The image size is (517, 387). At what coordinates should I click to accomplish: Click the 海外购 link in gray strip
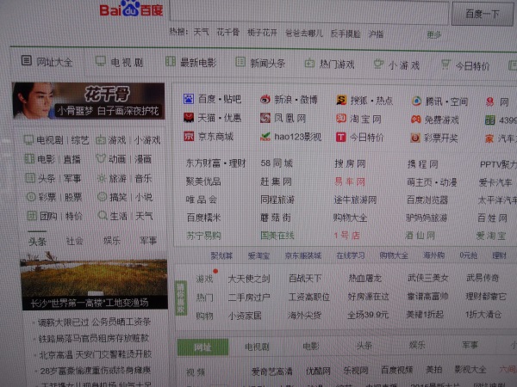tap(433, 255)
